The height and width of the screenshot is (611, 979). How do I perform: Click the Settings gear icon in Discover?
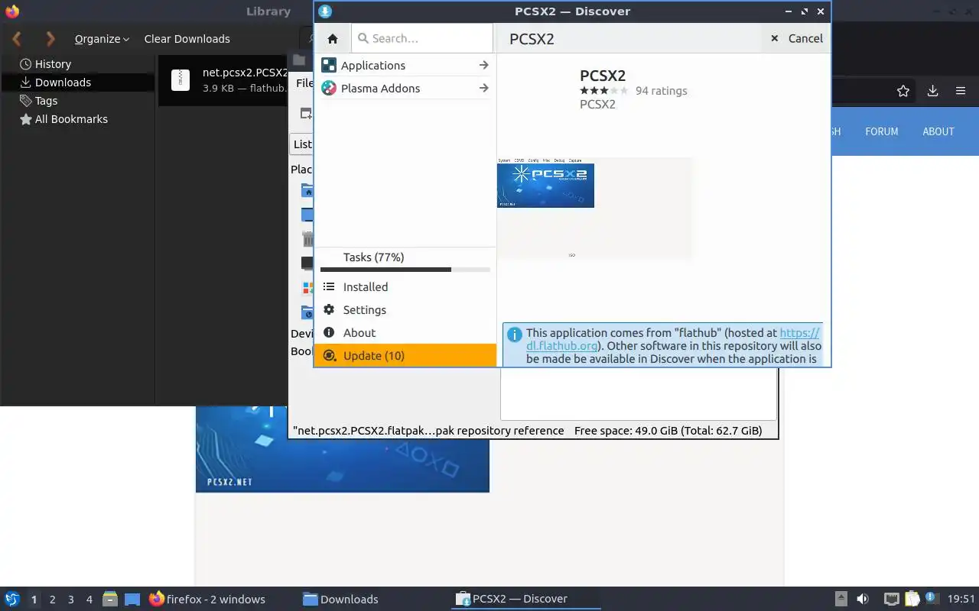point(329,310)
